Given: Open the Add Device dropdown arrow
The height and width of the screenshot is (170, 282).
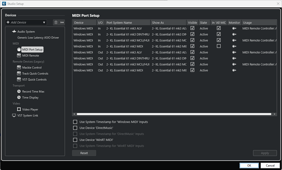Looking at the screenshot, I should (44, 22).
